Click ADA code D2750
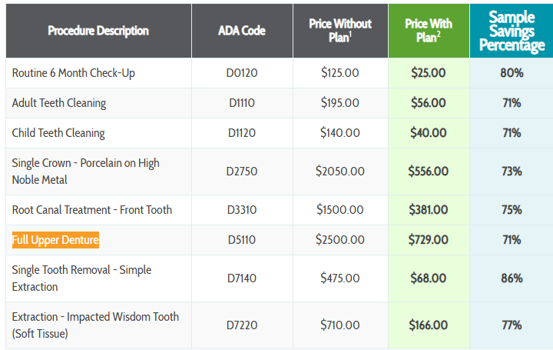Viewport: 553px width, 350px height. 242,172
